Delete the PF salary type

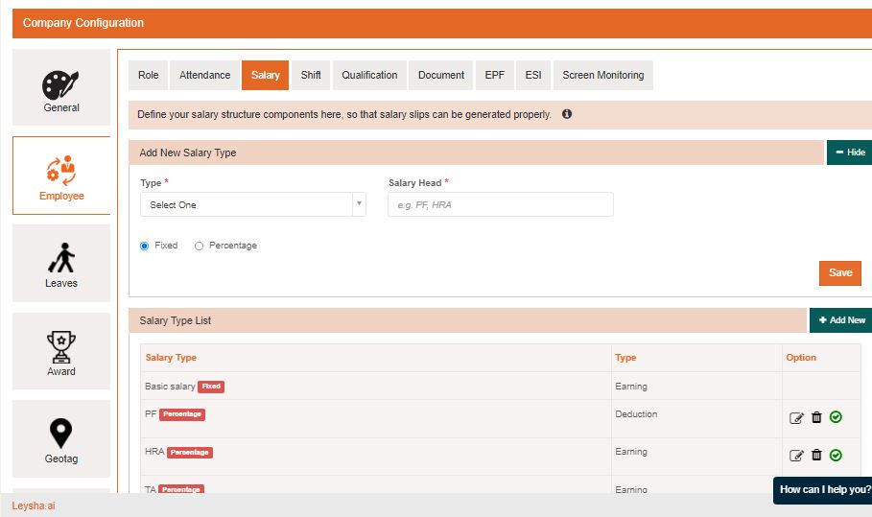[x=816, y=417]
